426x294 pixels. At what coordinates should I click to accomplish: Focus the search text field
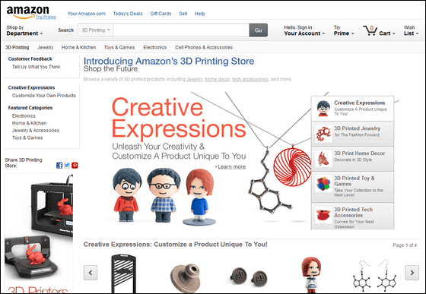click(x=181, y=30)
